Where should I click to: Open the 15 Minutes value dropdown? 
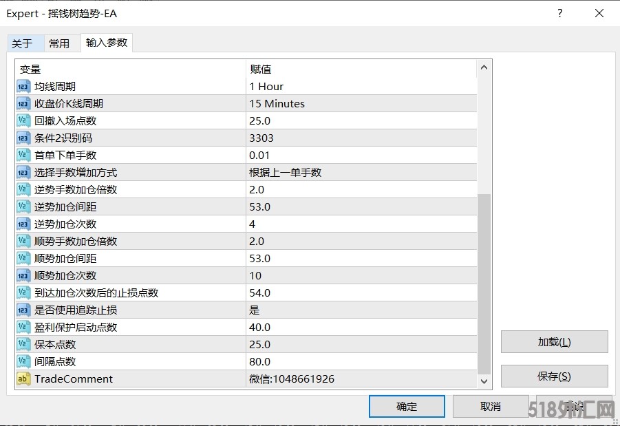coord(361,104)
